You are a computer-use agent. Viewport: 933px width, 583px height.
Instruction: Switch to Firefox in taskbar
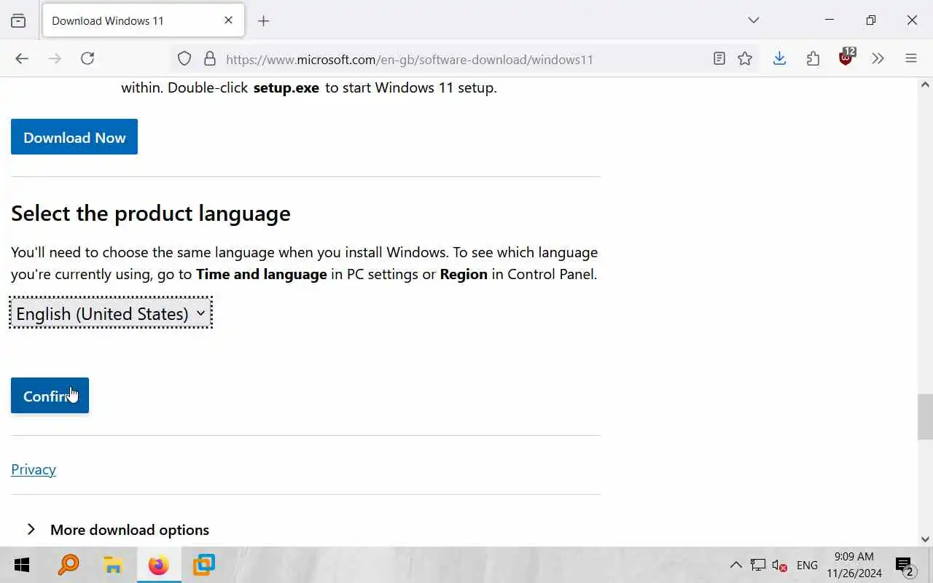pos(158,565)
